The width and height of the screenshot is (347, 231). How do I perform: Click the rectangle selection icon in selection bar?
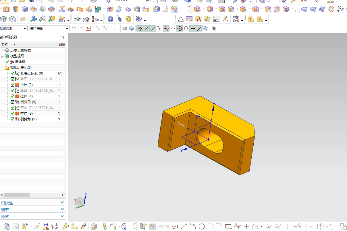tap(113, 28)
